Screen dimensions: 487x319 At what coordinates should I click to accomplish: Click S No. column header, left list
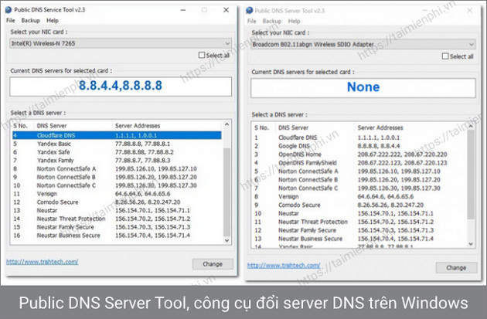[x=22, y=126]
